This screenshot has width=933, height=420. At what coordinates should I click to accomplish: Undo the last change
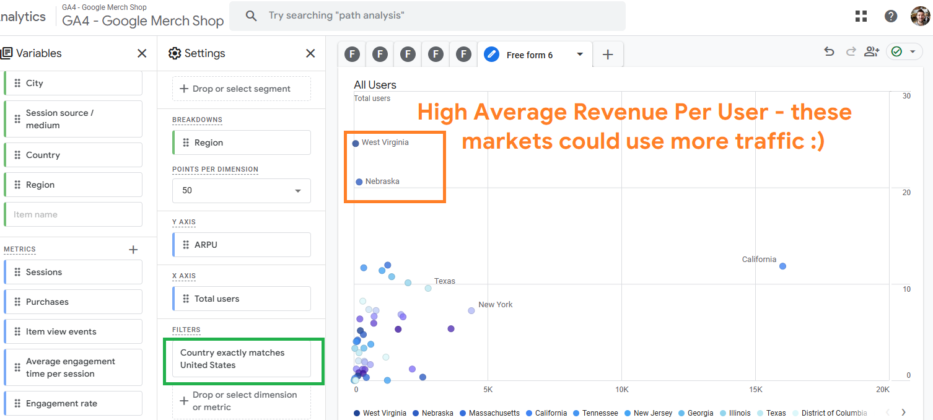click(829, 52)
